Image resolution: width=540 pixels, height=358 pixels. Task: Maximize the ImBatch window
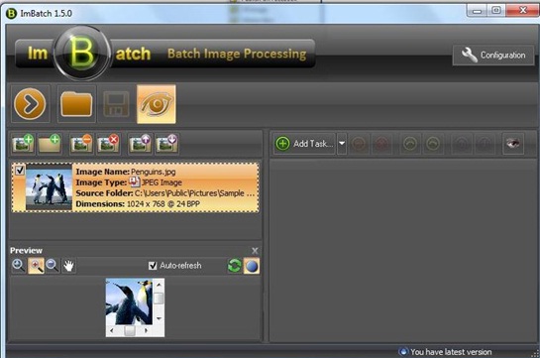point(496,10)
